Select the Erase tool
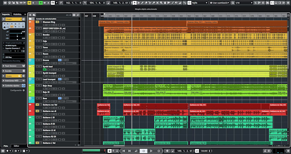The width and height of the screenshot is (291, 154). tap(146, 3)
